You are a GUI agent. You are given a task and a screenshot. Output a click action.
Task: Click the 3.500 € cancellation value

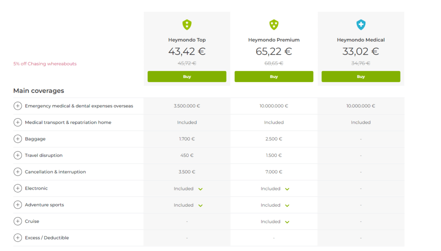click(187, 172)
